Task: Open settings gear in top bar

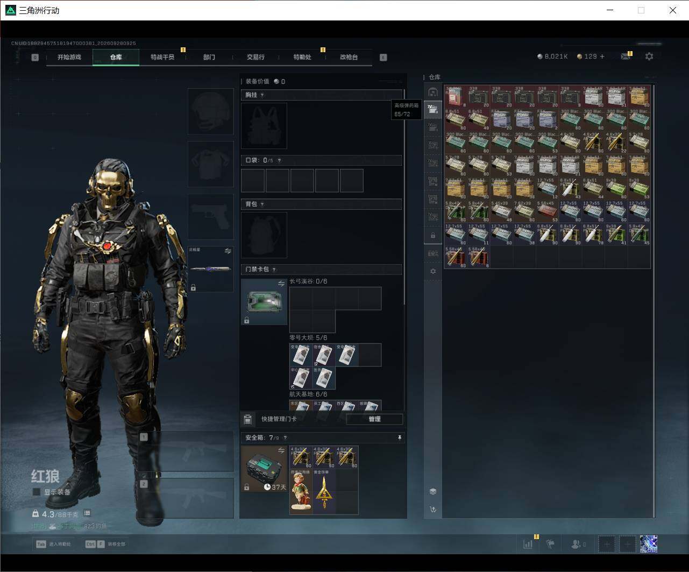Action: click(649, 57)
